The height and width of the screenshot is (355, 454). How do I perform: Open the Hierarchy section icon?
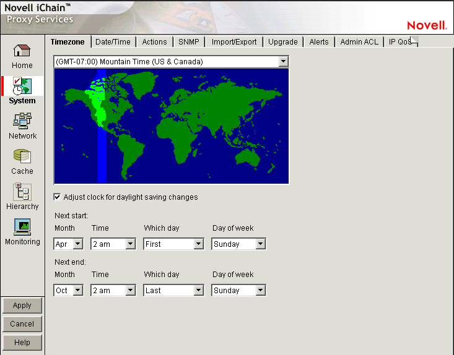point(22,191)
